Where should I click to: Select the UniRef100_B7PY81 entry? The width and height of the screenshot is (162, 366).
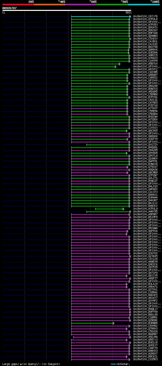[x=145, y=97]
